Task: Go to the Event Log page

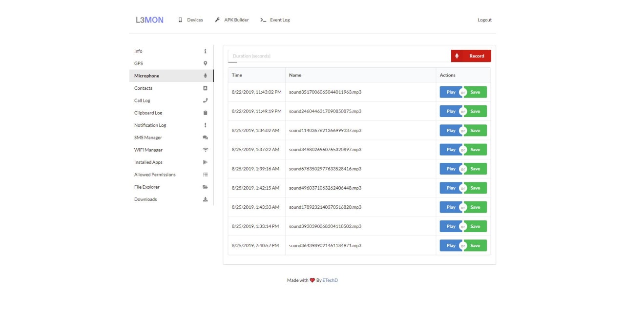Action: tap(275, 20)
